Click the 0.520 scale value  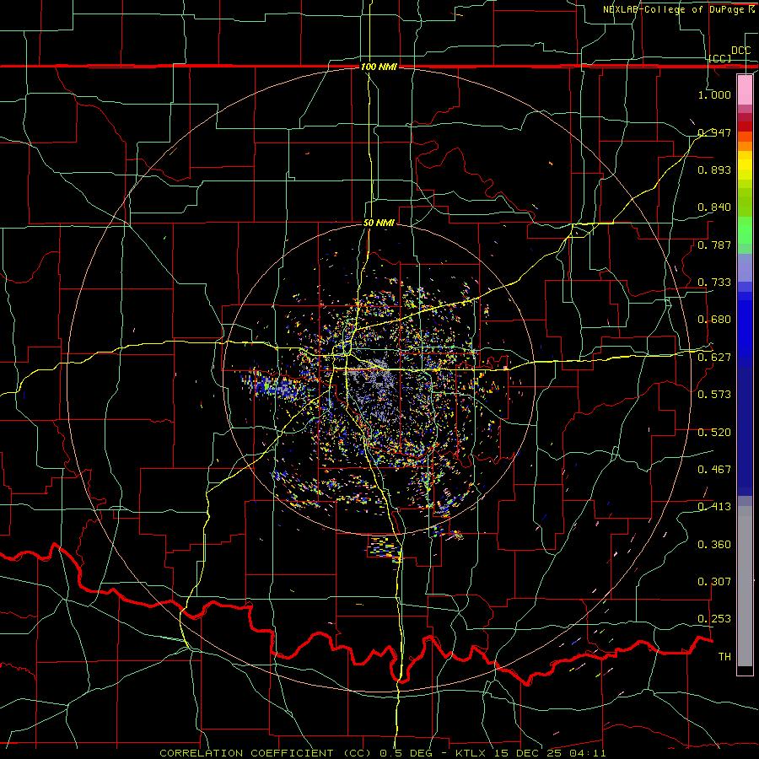tap(714, 433)
